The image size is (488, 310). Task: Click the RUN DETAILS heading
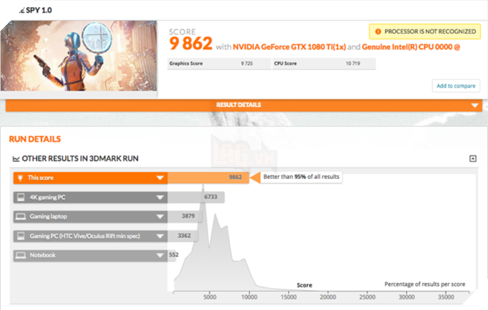pos(35,139)
